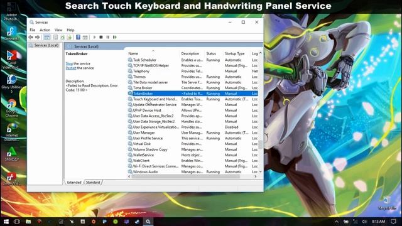Select the Themes service row
402x226 pixels.
[x=193, y=77]
